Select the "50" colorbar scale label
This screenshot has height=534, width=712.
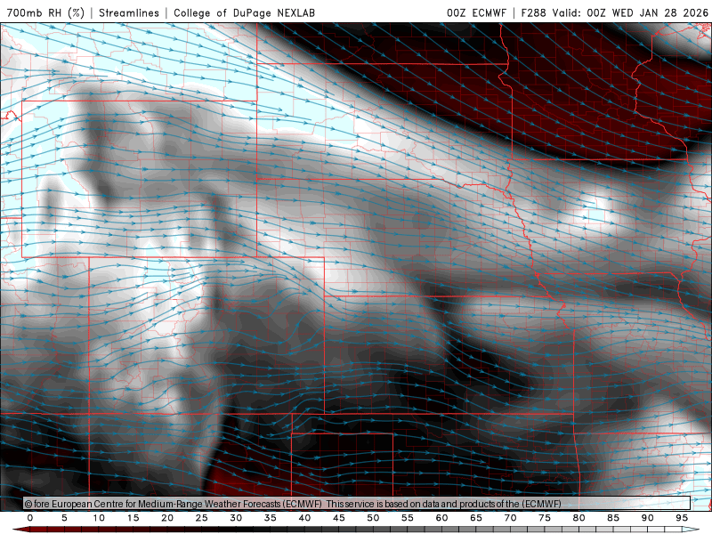pos(373,518)
